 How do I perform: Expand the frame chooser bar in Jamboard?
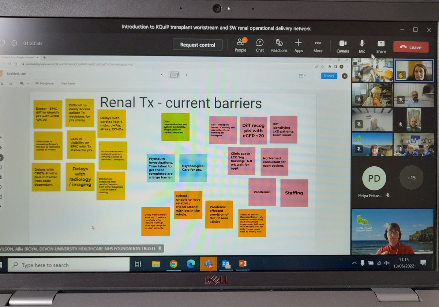point(174,75)
